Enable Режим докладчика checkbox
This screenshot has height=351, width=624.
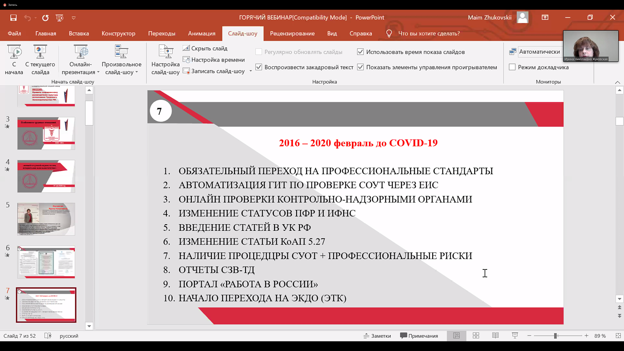tap(512, 67)
